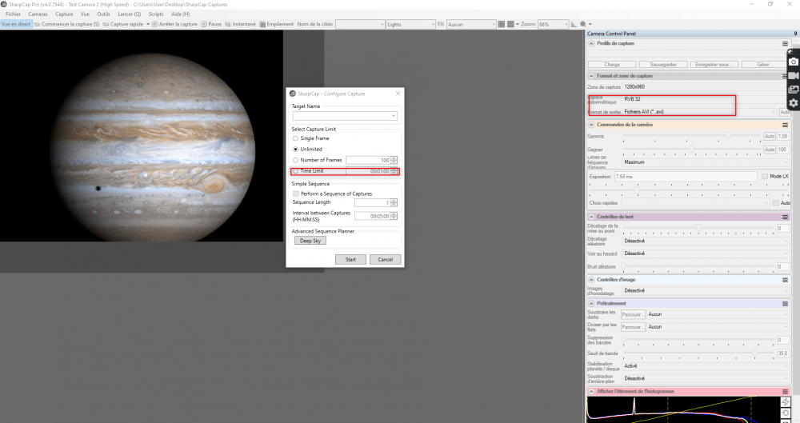
Task: Enable Perform a Sequence of Captures
Action: click(296, 194)
